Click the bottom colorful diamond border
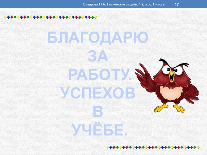The width and height of the screenshot is (207, 155). point(153,148)
